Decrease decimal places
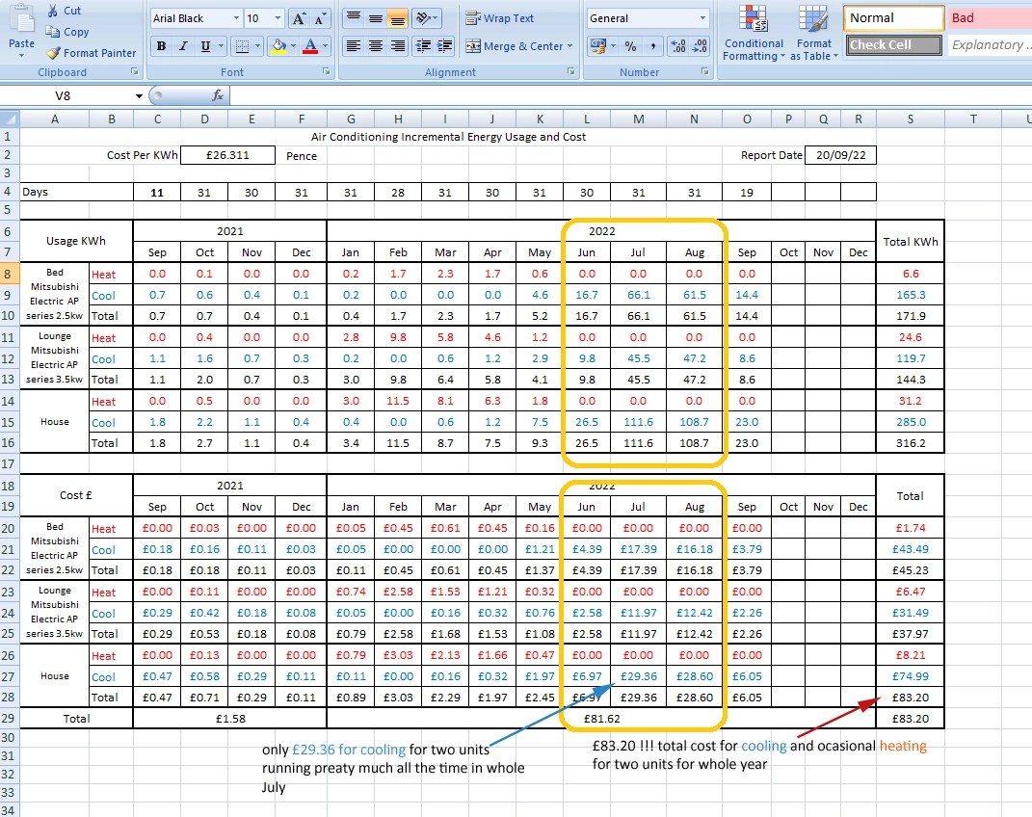 pyautogui.click(x=700, y=46)
